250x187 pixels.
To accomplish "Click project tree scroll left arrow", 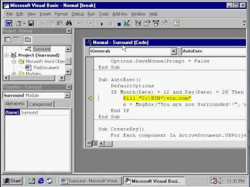I will click(6, 78).
